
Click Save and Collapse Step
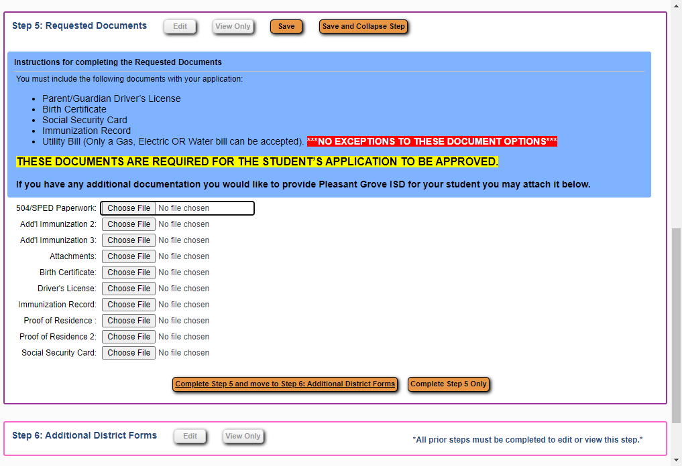tap(363, 27)
